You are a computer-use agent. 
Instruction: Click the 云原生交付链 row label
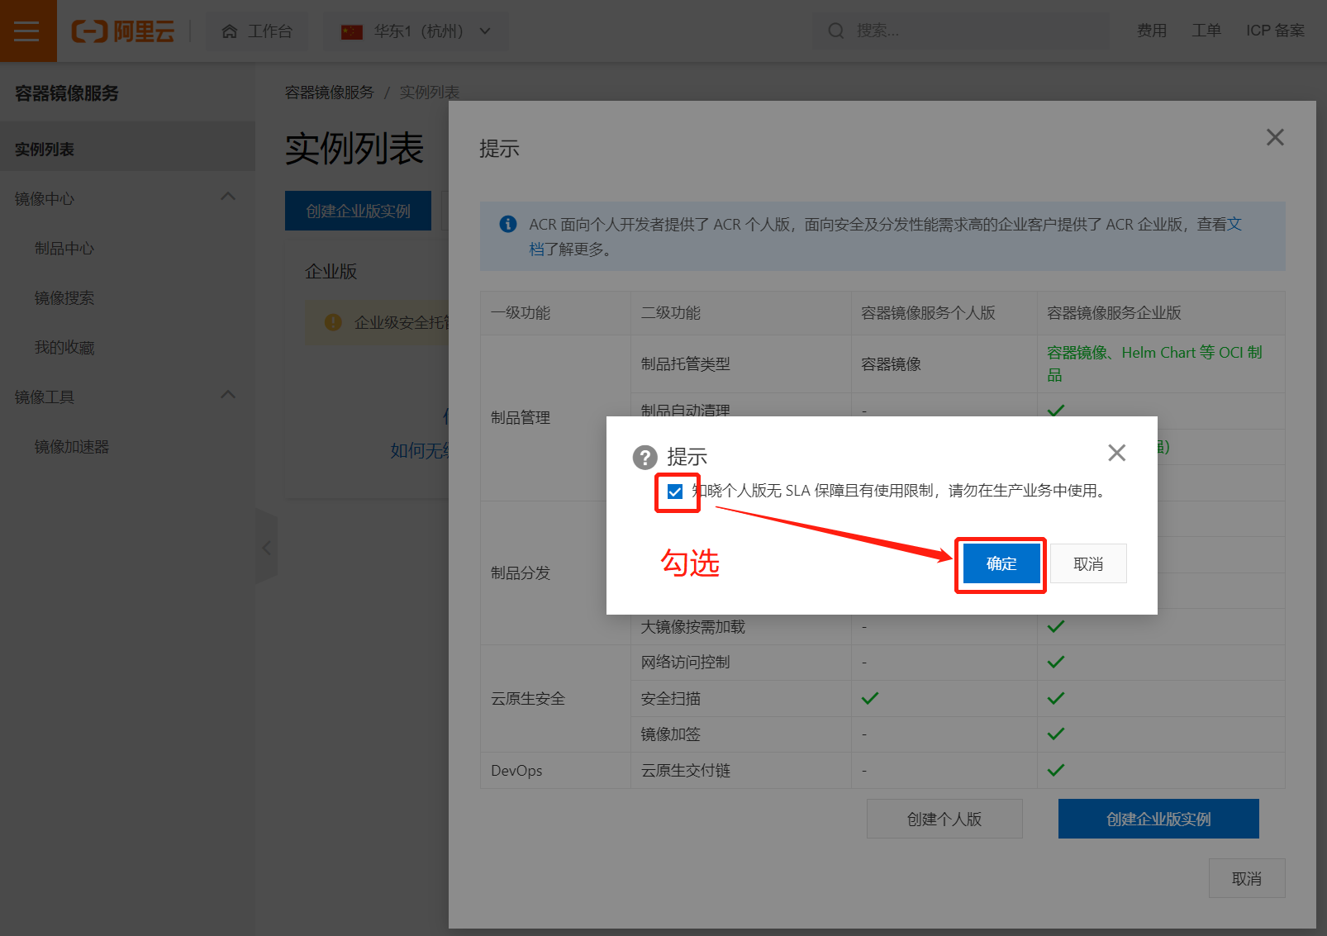(686, 771)
